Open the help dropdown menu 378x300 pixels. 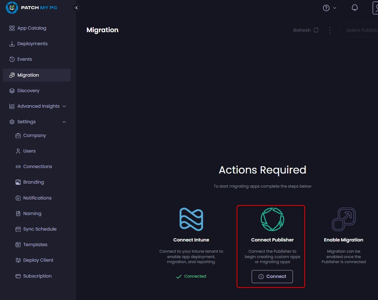[329, 7]
